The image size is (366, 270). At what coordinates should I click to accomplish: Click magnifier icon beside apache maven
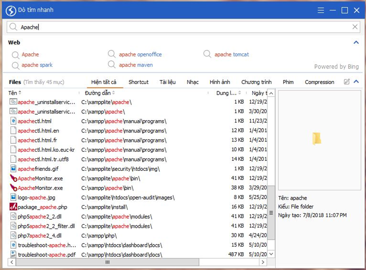pos(112,64)
